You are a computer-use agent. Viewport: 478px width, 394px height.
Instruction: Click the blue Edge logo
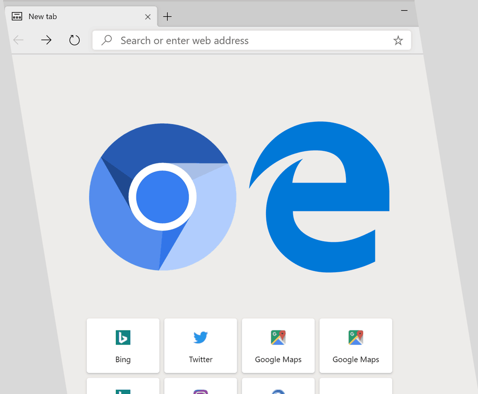click(319, 197)
